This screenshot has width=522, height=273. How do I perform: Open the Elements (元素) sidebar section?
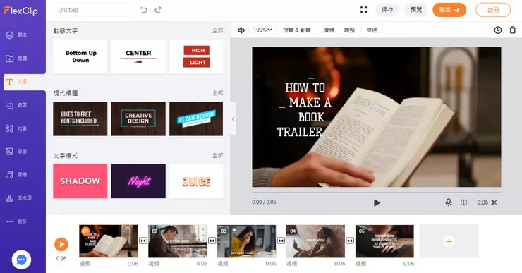pos(17,128)
